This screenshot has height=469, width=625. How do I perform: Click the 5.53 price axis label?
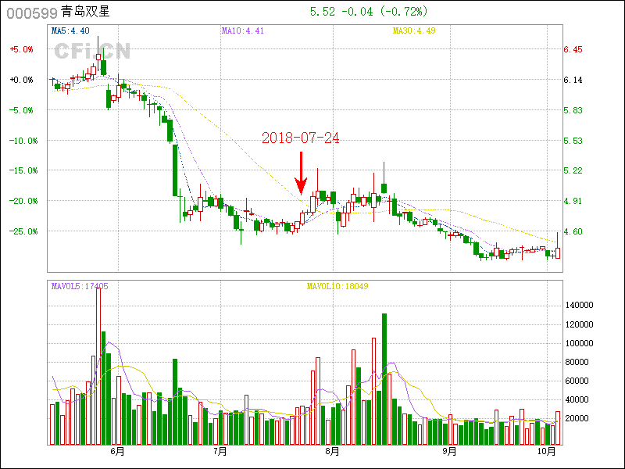click(x=573, y=141)
